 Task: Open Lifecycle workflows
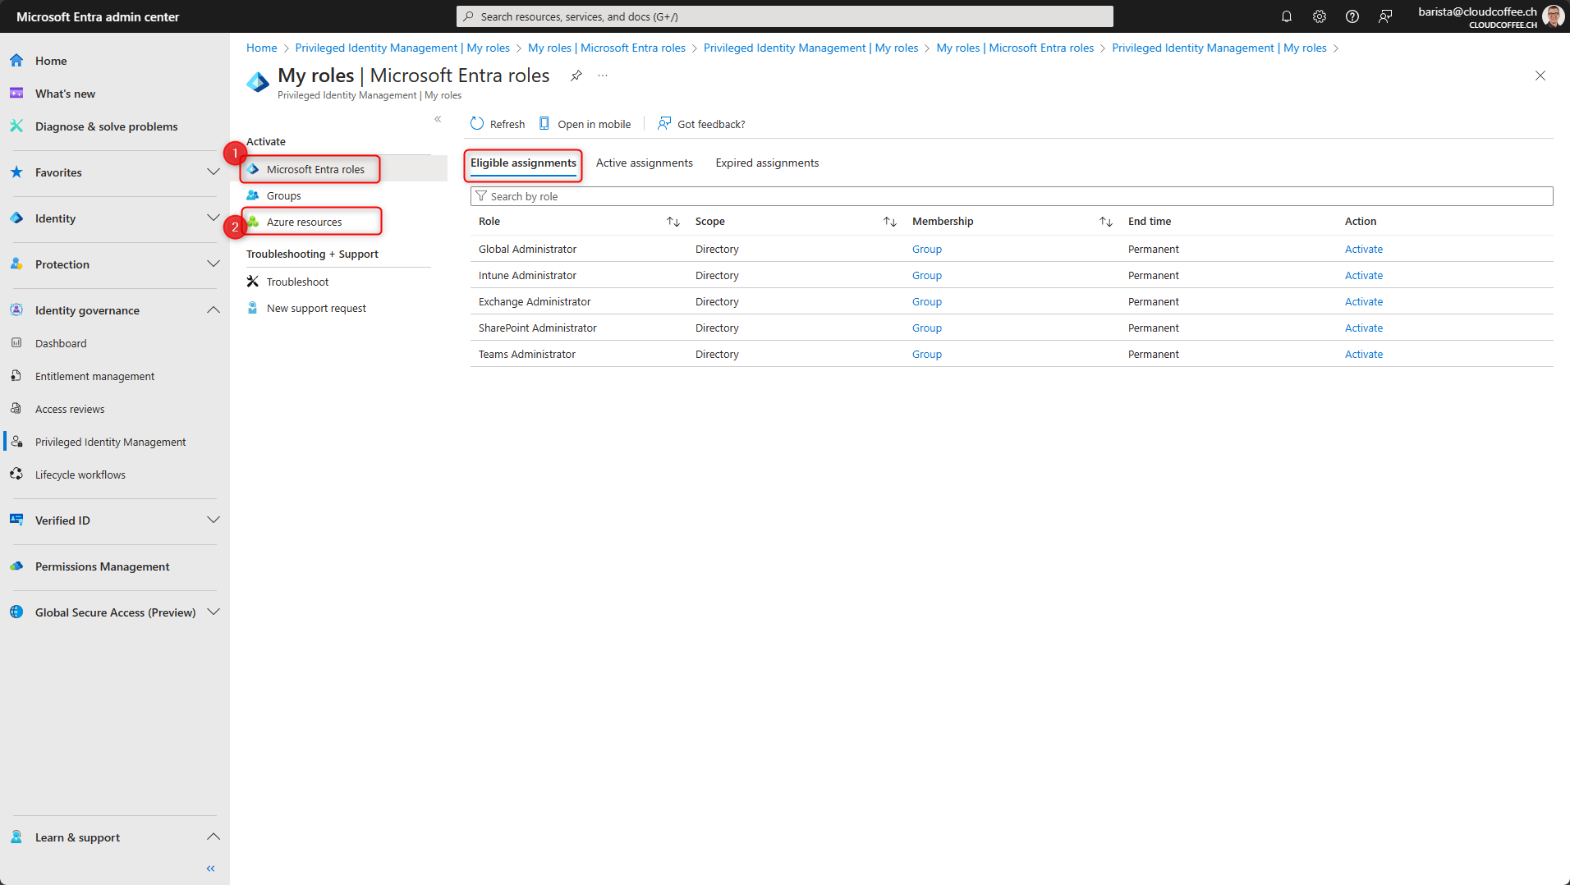click(80, 475)
